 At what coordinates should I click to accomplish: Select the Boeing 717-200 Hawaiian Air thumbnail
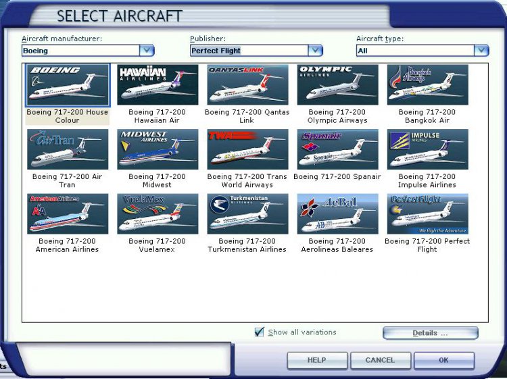[158, 85]
